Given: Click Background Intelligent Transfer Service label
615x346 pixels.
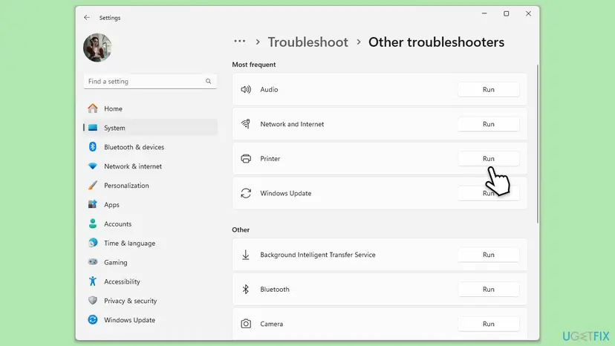Looking at the screenshot, I should point(318,255).
